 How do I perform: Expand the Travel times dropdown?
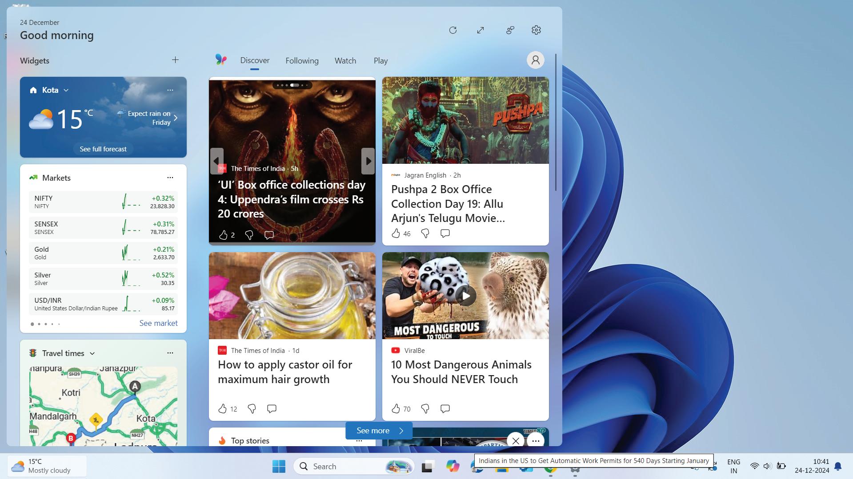point(92,353)
